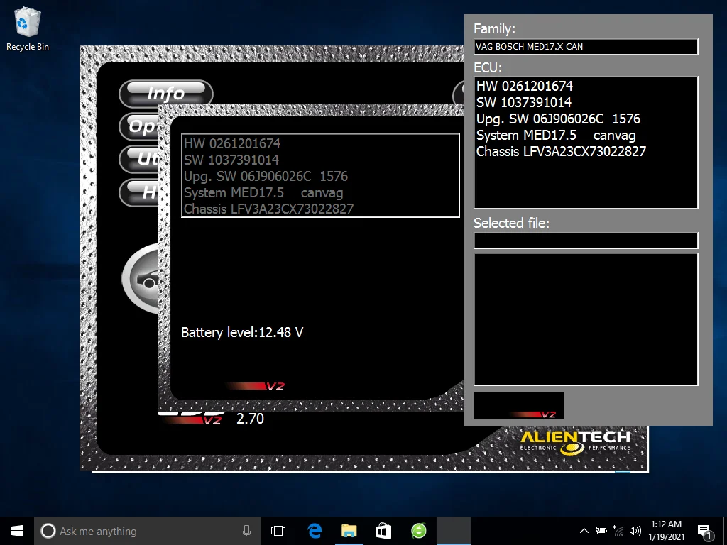Open the green globe app on taskbar

(x=419, y=531)
